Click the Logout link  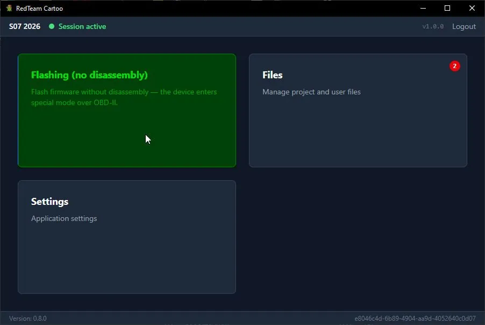click(x=463, y=26)
